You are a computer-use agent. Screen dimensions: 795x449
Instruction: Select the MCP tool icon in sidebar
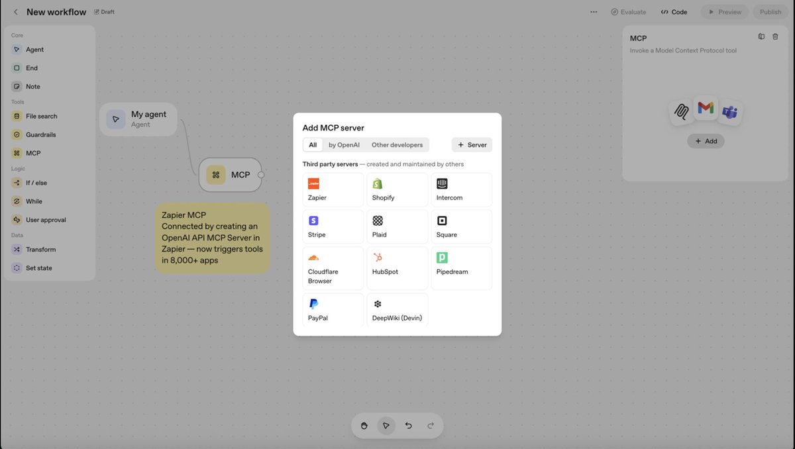[17, 154]
